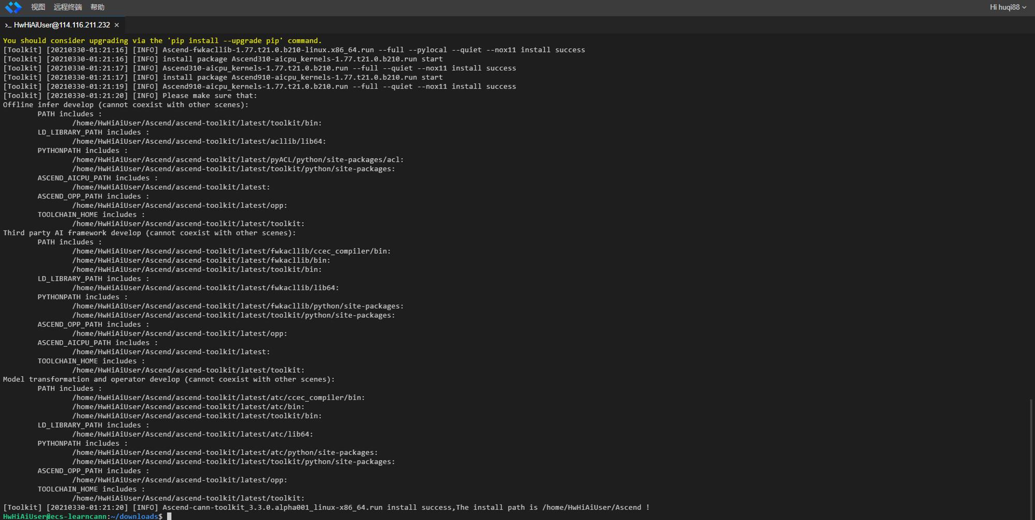The image size is (1035, 520).
Task: Click the green HwHiAiUser@ecs-learncann prompt text
Action: [x=55, y=516]
